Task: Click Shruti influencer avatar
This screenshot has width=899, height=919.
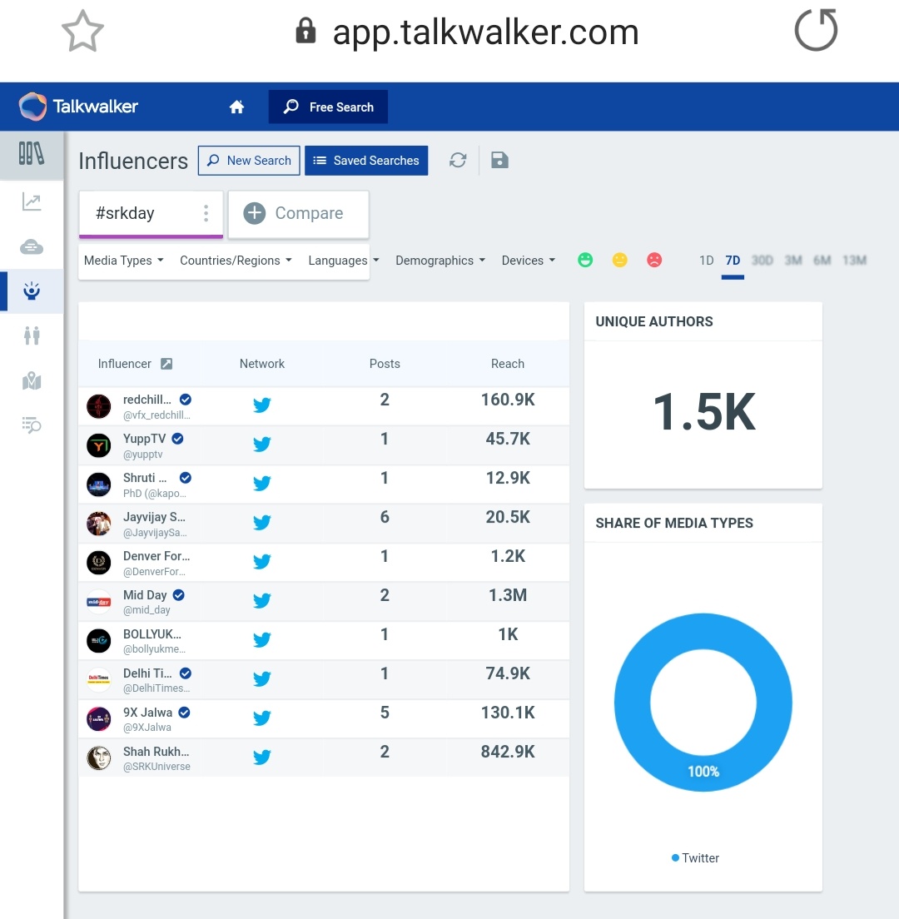Action: [98, 484]
